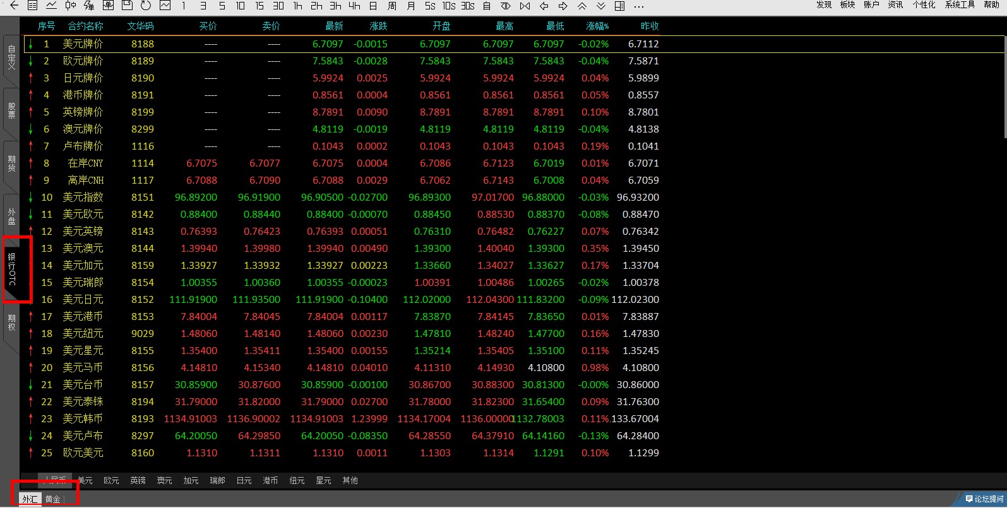Select the daily 日 period button
This screenshot has width=1007, height=508.
[373, 6]
